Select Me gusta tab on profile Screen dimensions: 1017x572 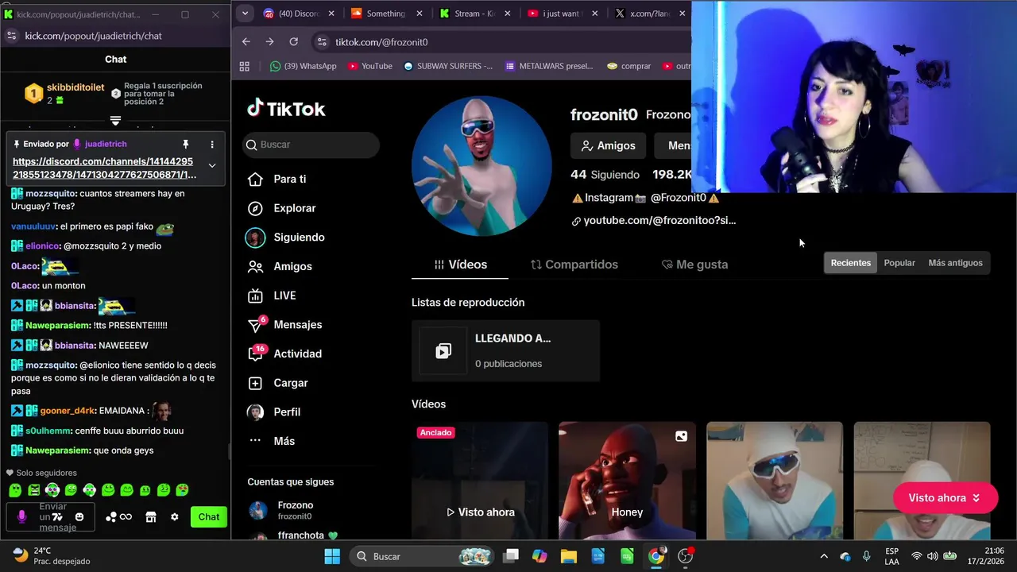[x=694, y=265]
